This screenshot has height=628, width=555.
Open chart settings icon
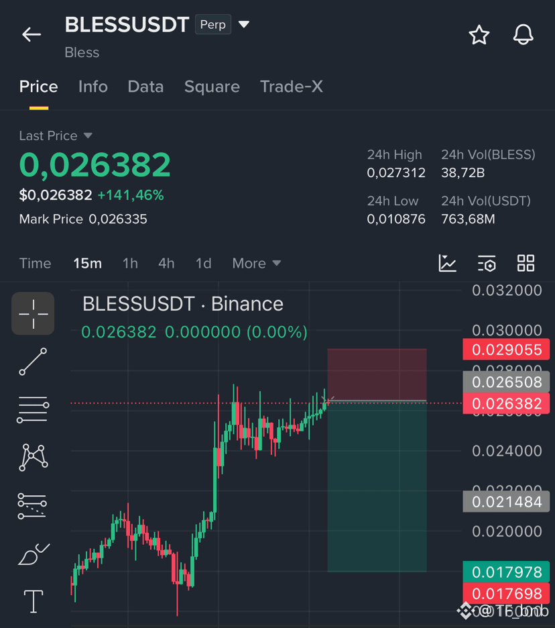(487, 263)
